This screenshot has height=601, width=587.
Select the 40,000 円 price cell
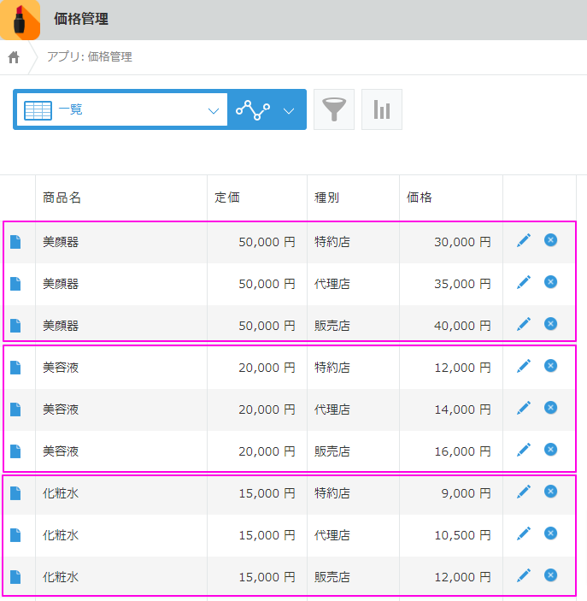[462, 326]
